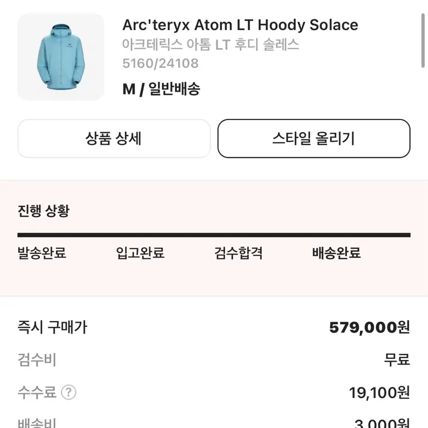428x428 pixels.
Task: Click the 검수비 무료 value
Action: pos(397,360)
